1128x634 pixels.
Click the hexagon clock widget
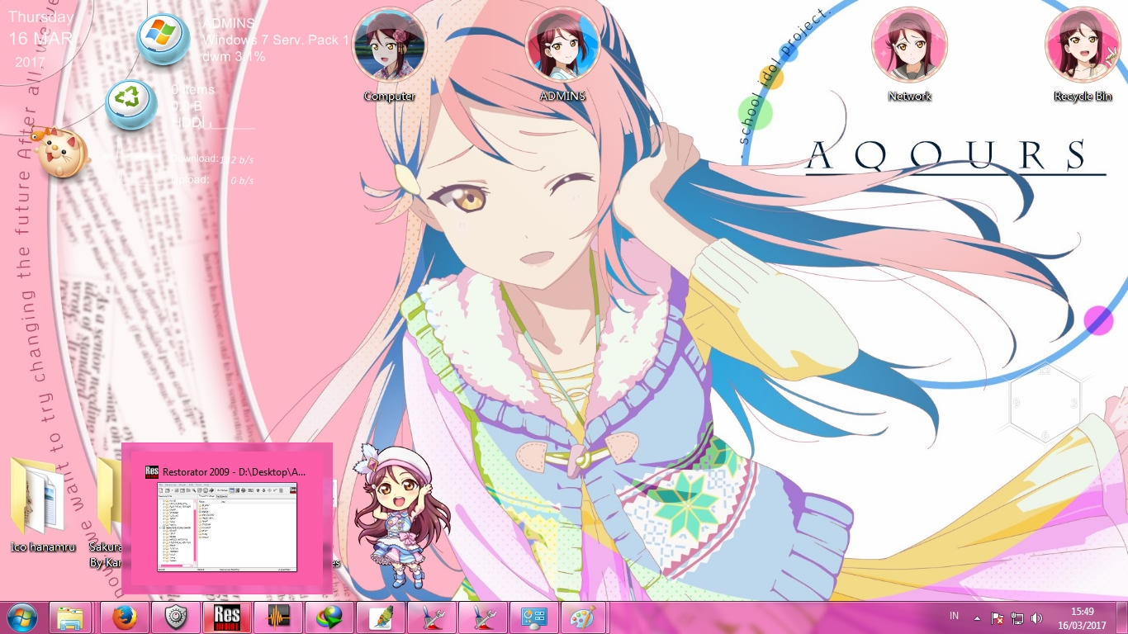[x=1045, y=403]
